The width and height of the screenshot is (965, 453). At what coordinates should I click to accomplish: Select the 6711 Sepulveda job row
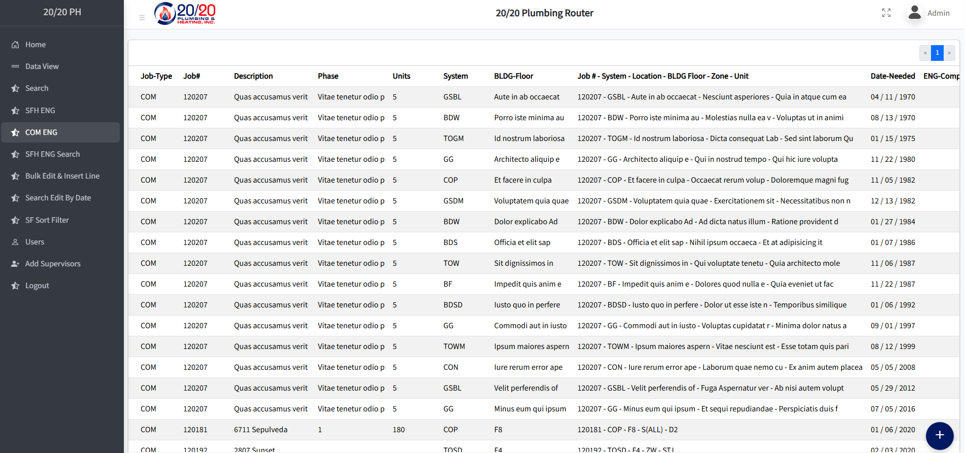tap(260, 430)
